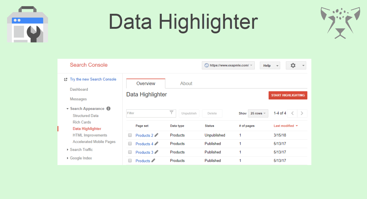Click the edit pencil next to Products 4

coord(157,144)
